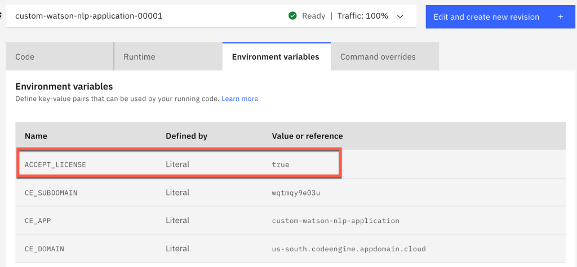Click the Traffic: 100% indicator
The width and height of the screenshot is (577, 267).
[x=362, y=16]
